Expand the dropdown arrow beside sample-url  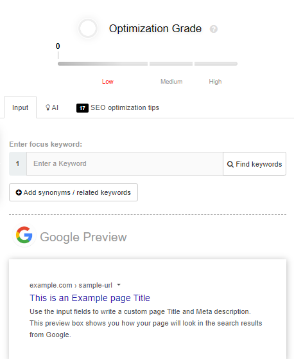tap(119, 285)
